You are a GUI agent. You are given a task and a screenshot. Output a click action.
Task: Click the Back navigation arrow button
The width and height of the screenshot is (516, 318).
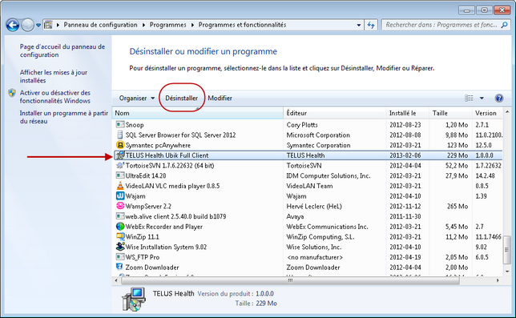pyautogui.click(x=13, y=25)
